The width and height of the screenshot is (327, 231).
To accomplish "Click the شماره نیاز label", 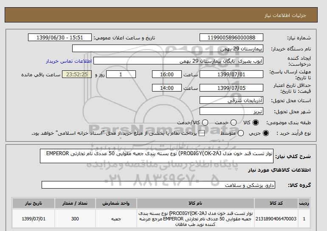I will (x=299, y=38).
